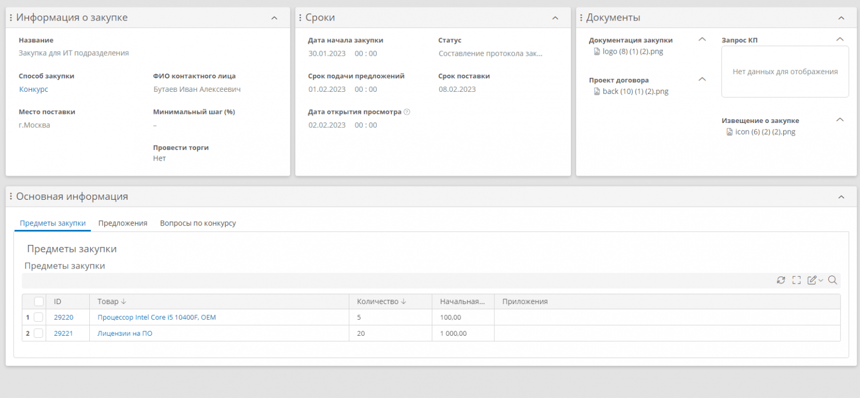Click the fullscreen expand table icon
The image size is (860, 398).
click(797, 280)
